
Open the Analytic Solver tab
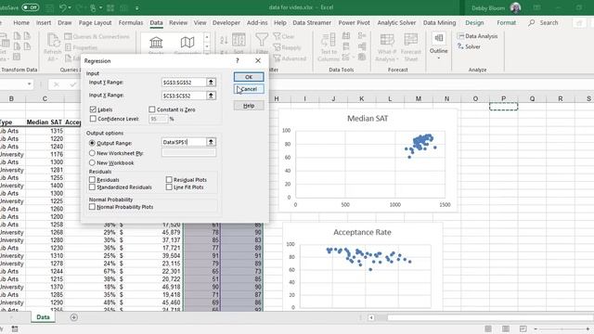[x=396, y=22]
